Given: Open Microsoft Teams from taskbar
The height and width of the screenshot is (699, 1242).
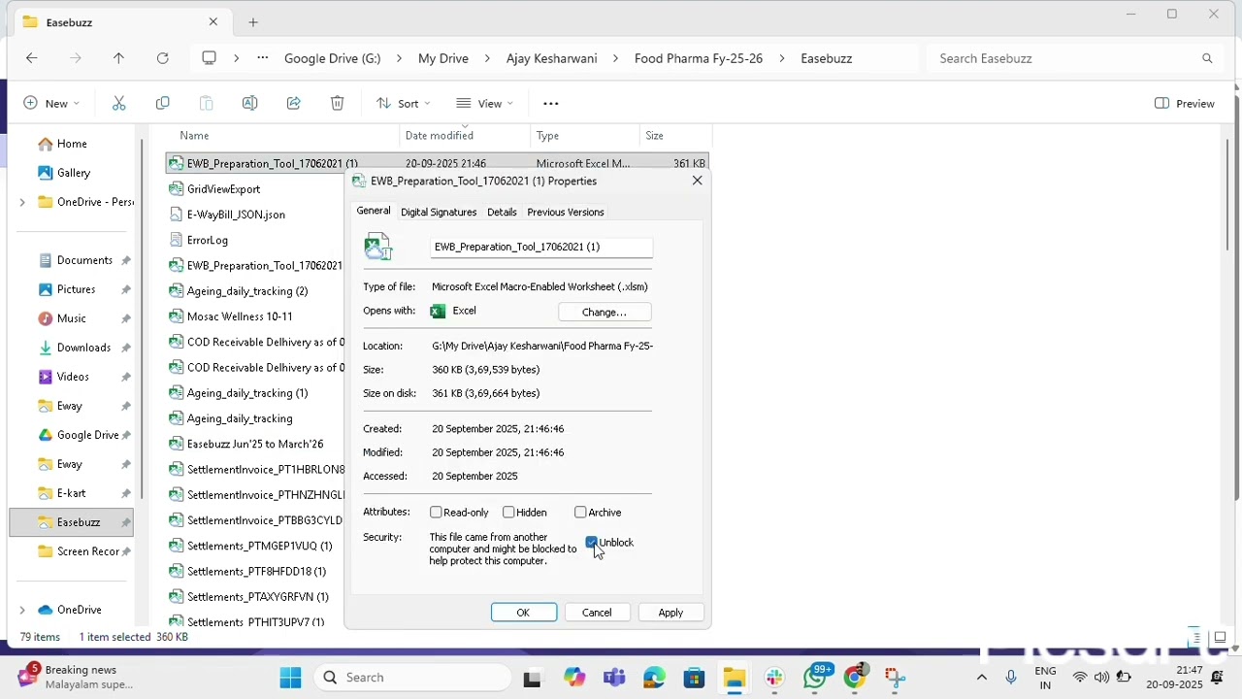Looking at the screenshot, I should (614, 678).
